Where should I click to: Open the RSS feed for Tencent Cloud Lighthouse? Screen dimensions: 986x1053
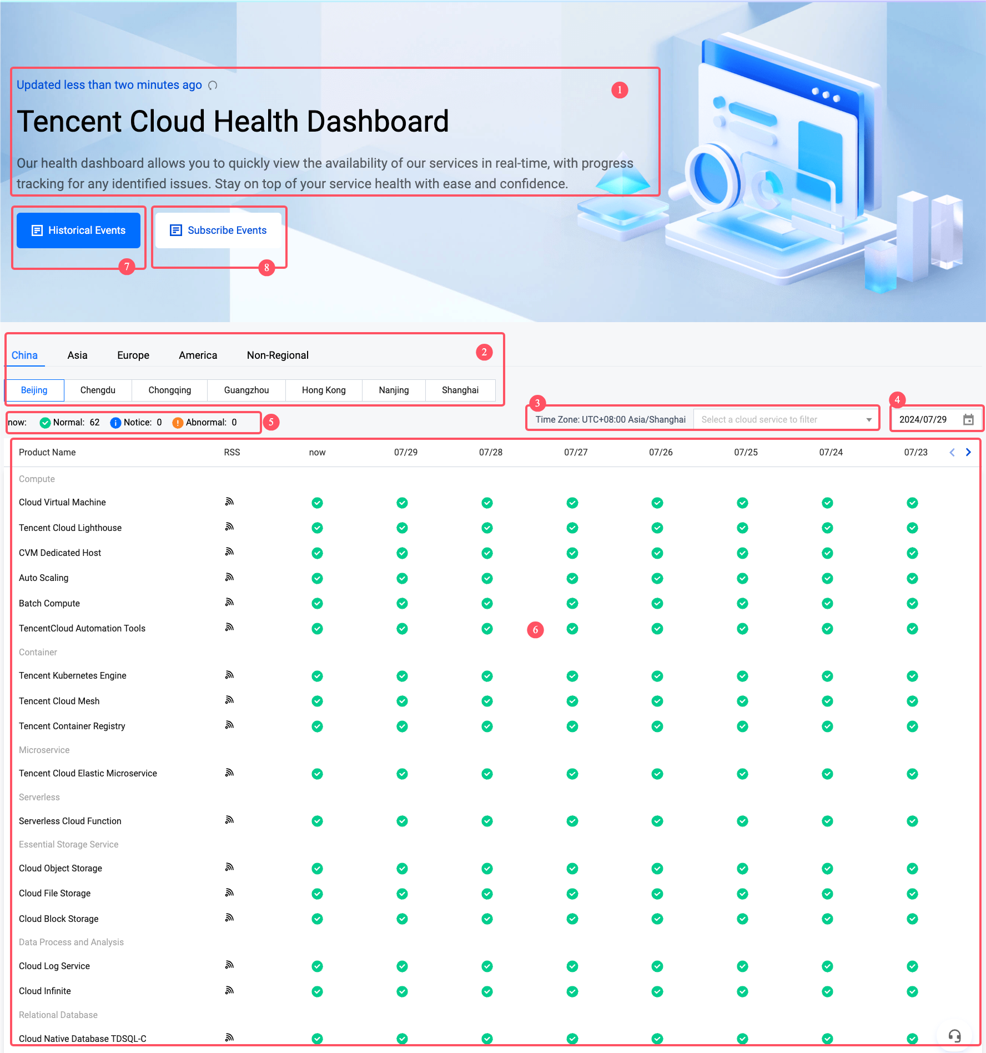[229, 527]
